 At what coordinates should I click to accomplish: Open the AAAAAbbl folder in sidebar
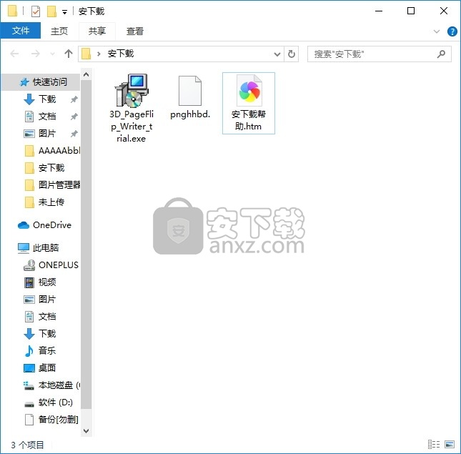coord(52,151)
